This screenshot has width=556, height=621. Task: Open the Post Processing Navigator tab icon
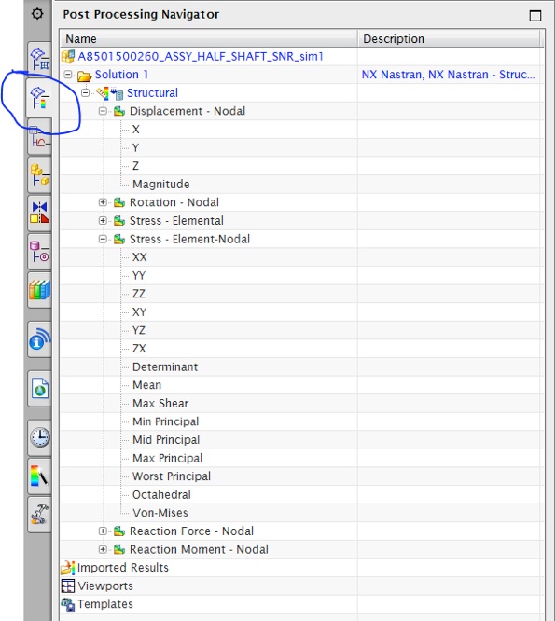click(x=39, y=98)
